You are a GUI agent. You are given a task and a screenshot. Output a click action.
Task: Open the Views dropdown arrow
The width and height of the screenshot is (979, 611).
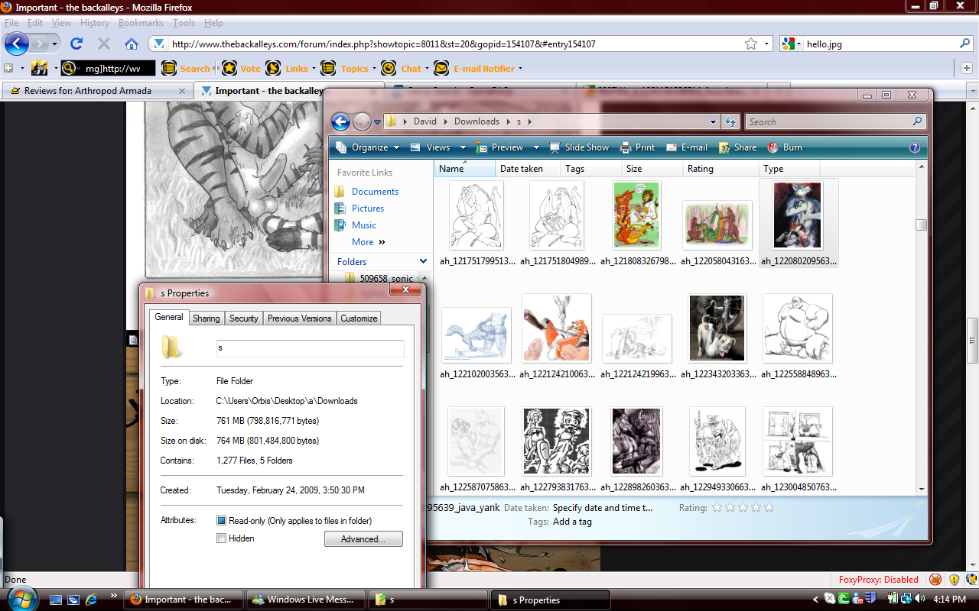click(x=463, y=147)
